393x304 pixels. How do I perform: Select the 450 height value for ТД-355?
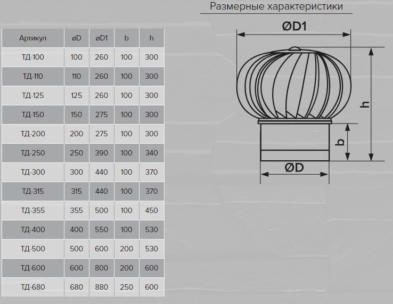tap(152, 210)
